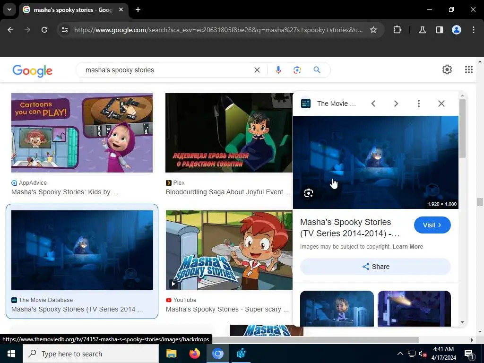Reload the current page
Viewport: 484px width, 363px height.
click(44, 30)
